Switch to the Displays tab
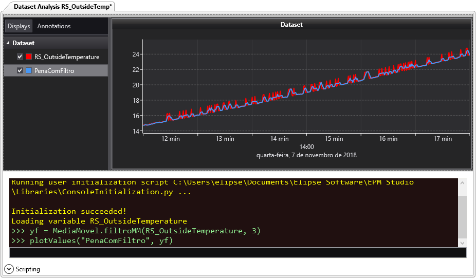The height and width of the screenshot is (278, 476). point(19,26)
